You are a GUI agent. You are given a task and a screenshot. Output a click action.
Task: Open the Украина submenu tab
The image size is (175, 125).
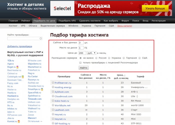point(86,26)
